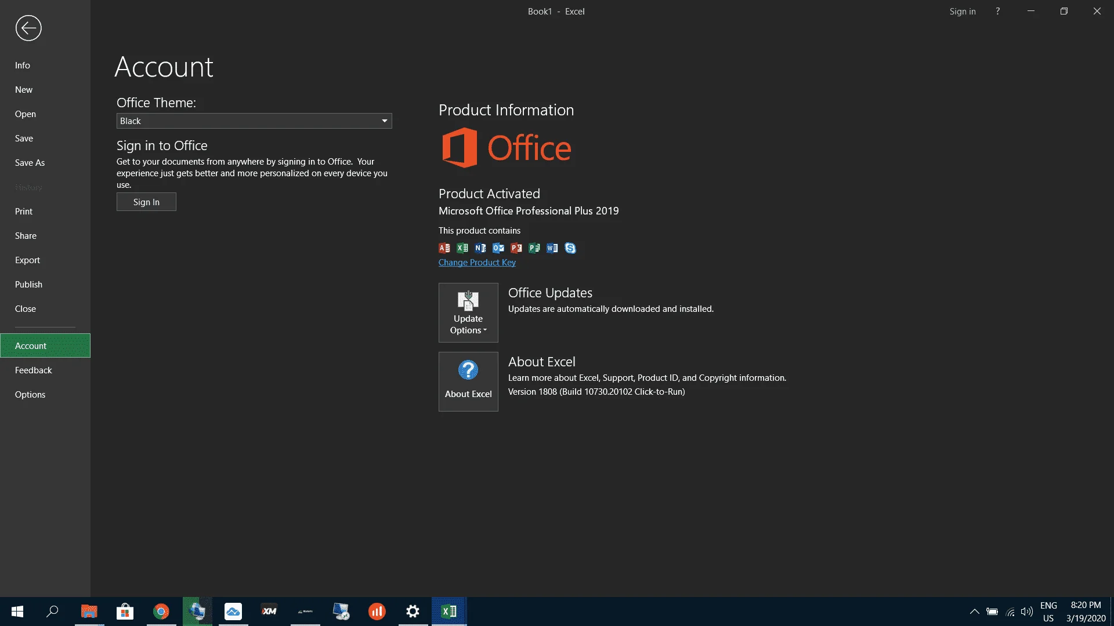Open Options at bottom of sidebar
Image resolution: width=1114 pixels, height=626 pixels.
pos(30,394)
